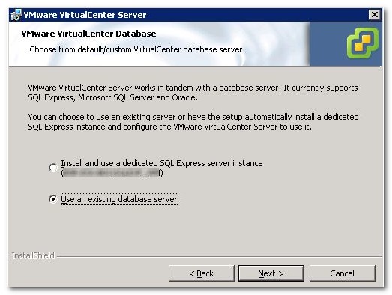Return to previous step with < Back

click(x=202, y=273)
